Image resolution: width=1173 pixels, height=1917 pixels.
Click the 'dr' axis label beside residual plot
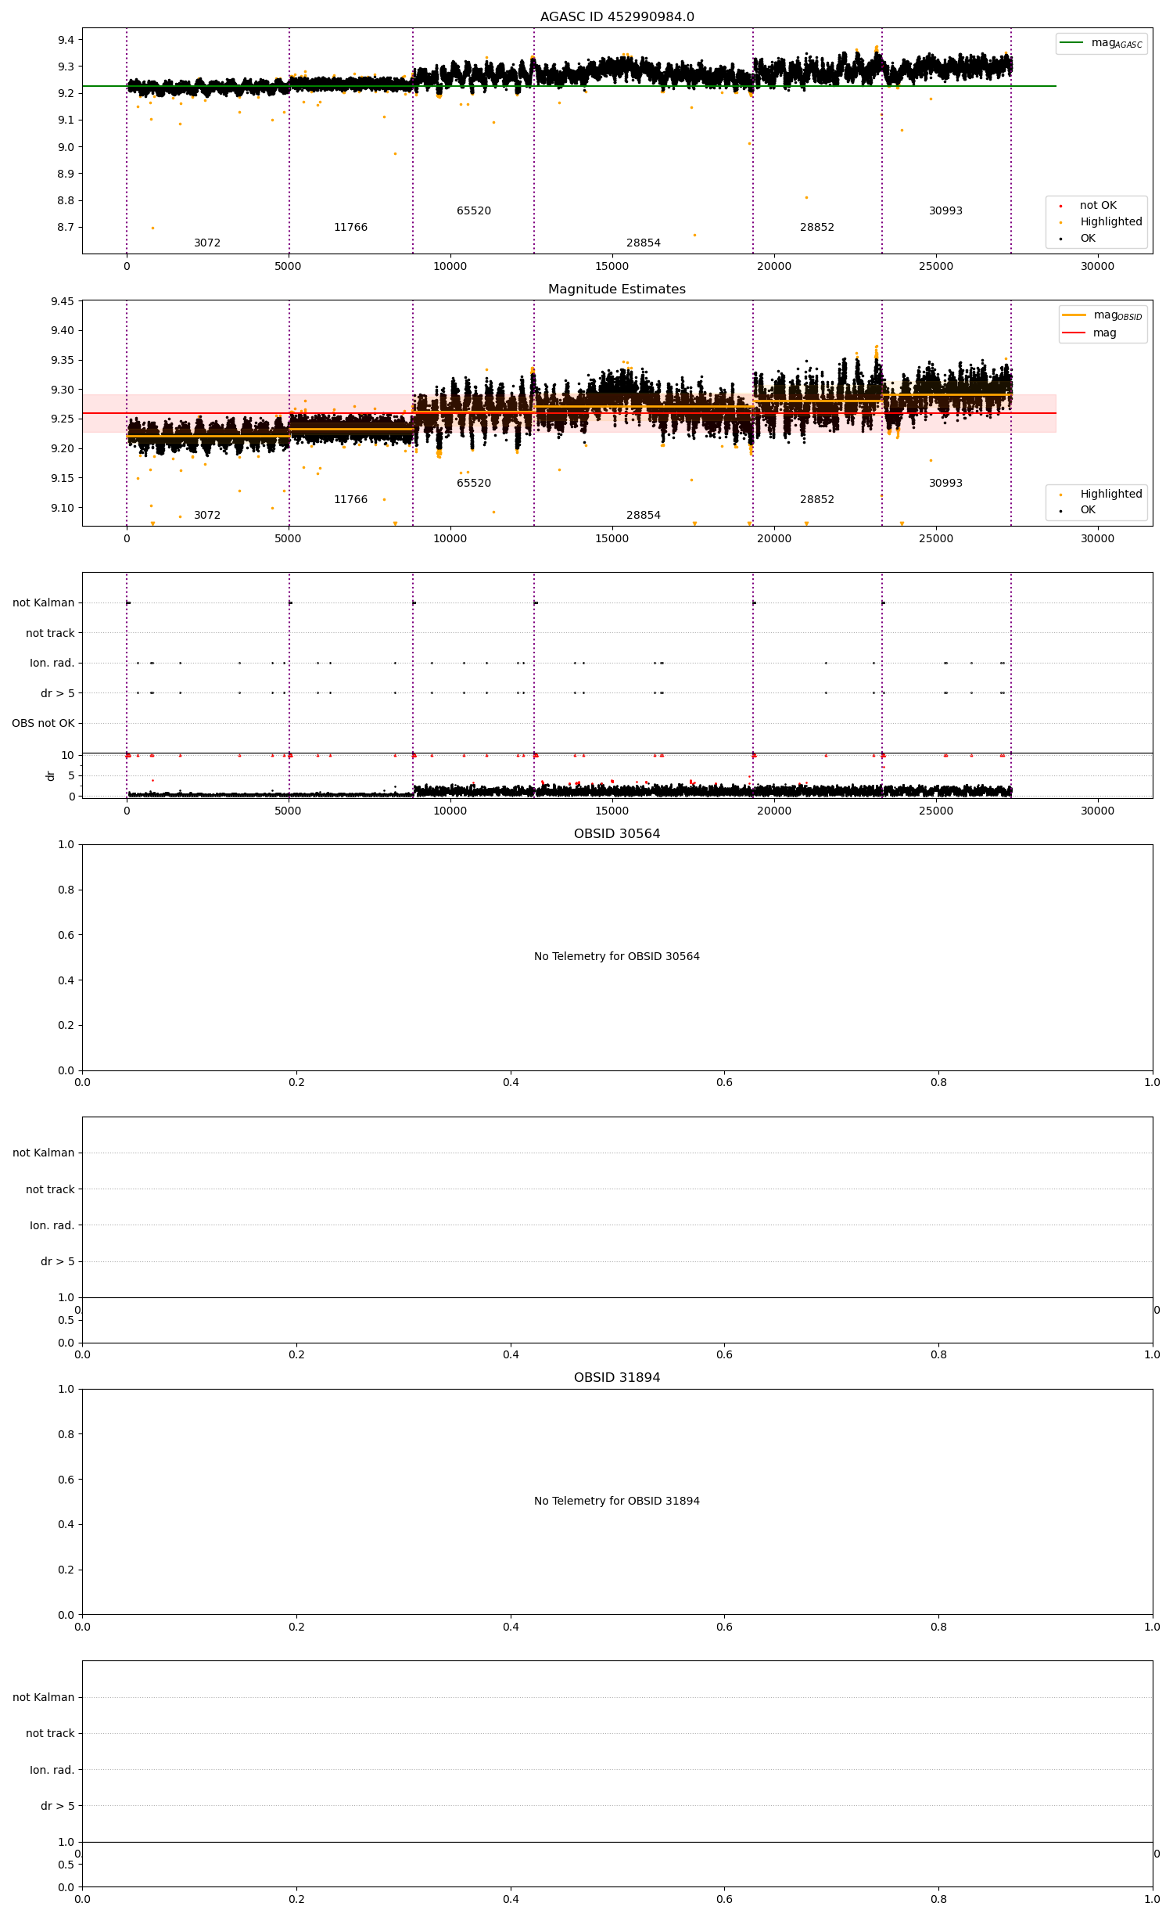point(51,775)
